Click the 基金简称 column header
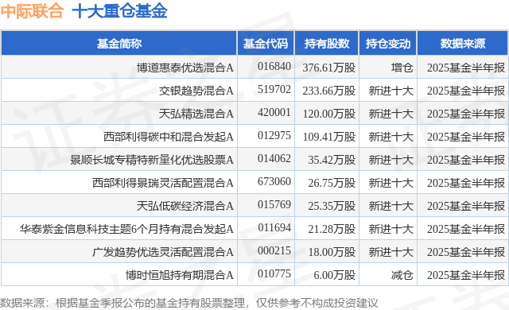 coord(119,44)
